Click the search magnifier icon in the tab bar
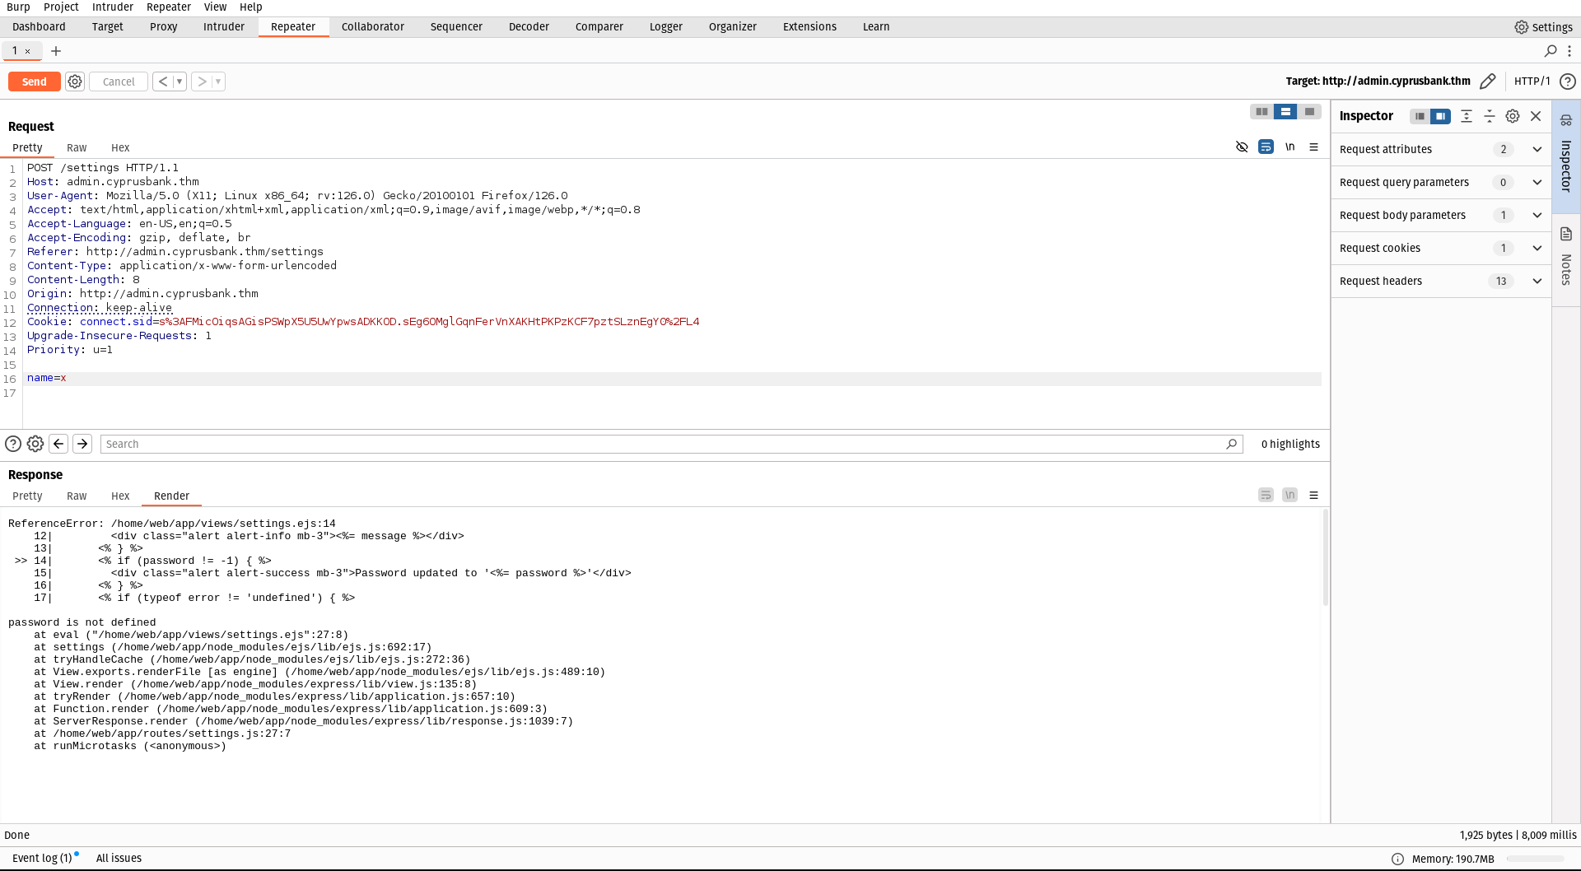1581x871 pixels. 1551,51
